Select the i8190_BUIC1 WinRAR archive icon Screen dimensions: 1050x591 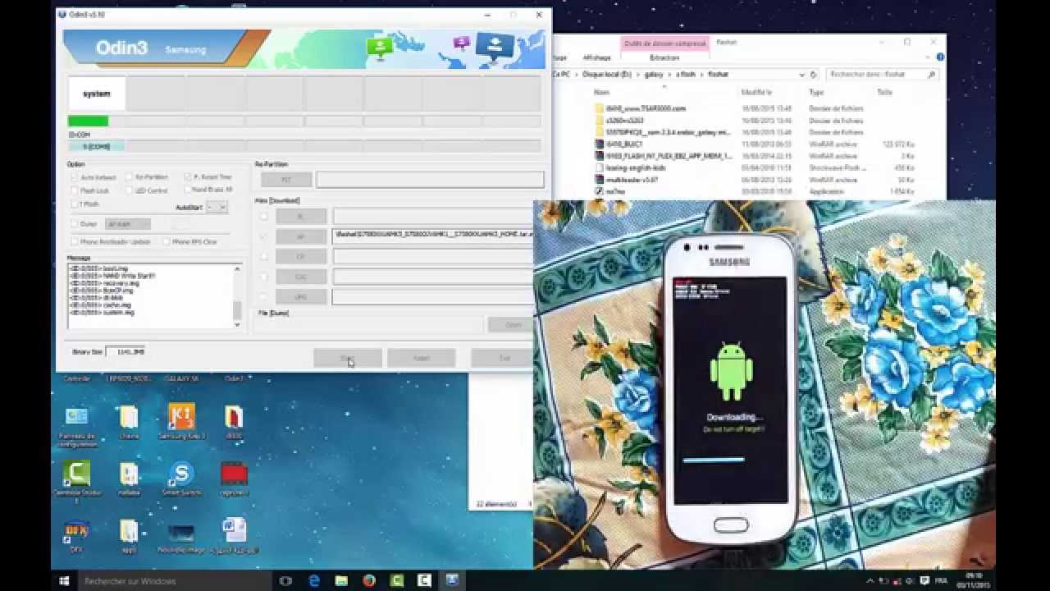[x=599, y=144]
